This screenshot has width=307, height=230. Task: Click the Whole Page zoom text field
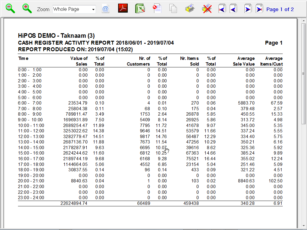(x=71, y=9)
